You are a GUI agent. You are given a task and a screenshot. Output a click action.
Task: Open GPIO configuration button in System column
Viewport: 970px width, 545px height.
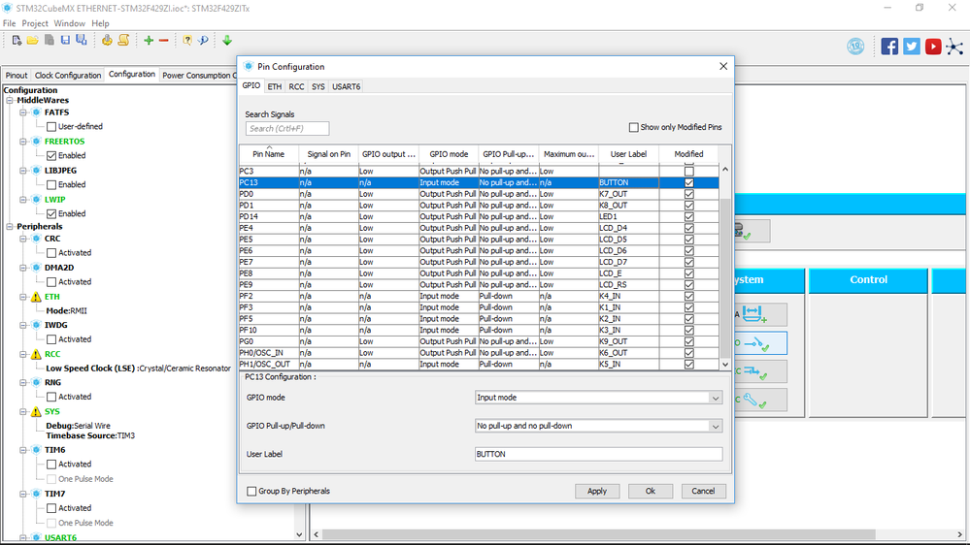point(759,343)
